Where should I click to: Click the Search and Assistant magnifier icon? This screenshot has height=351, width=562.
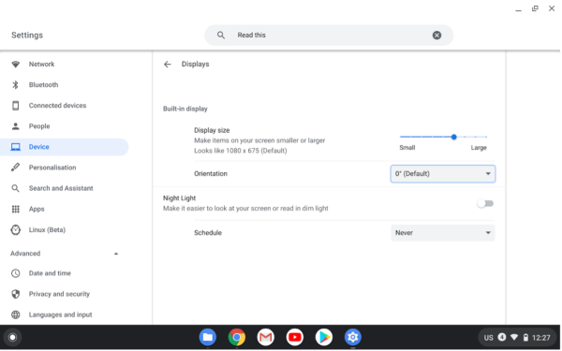click(x=15, y=188)
